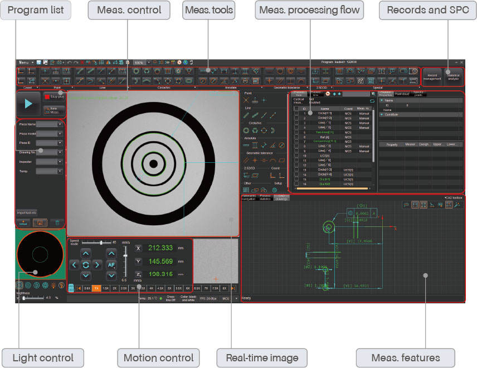Check the box for row 1 Circle
This screenshot has height=368, width=477.
pyautogui.click(x=297, y=114)
